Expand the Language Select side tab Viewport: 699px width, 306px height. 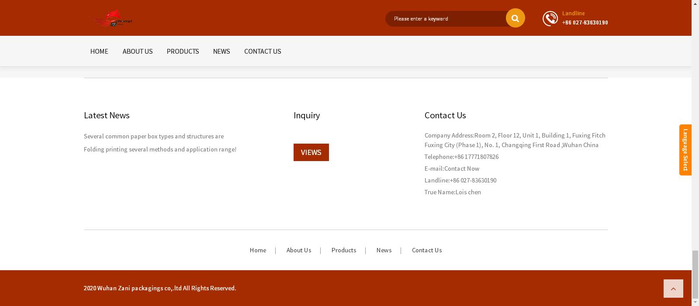685,150
